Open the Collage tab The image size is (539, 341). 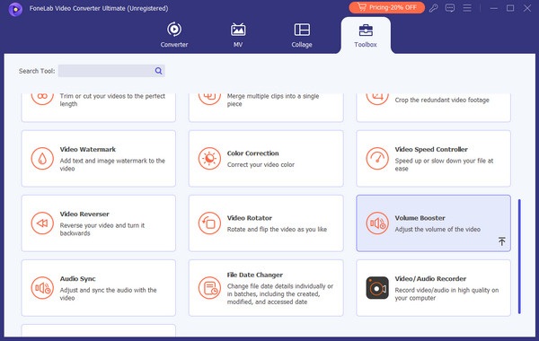coord(302,35)
